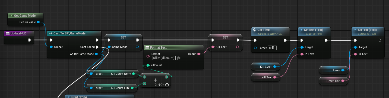Click the Object input pin
Image resolution: width=389 pixels, height=98 pixels.
[x=51, y=47]
